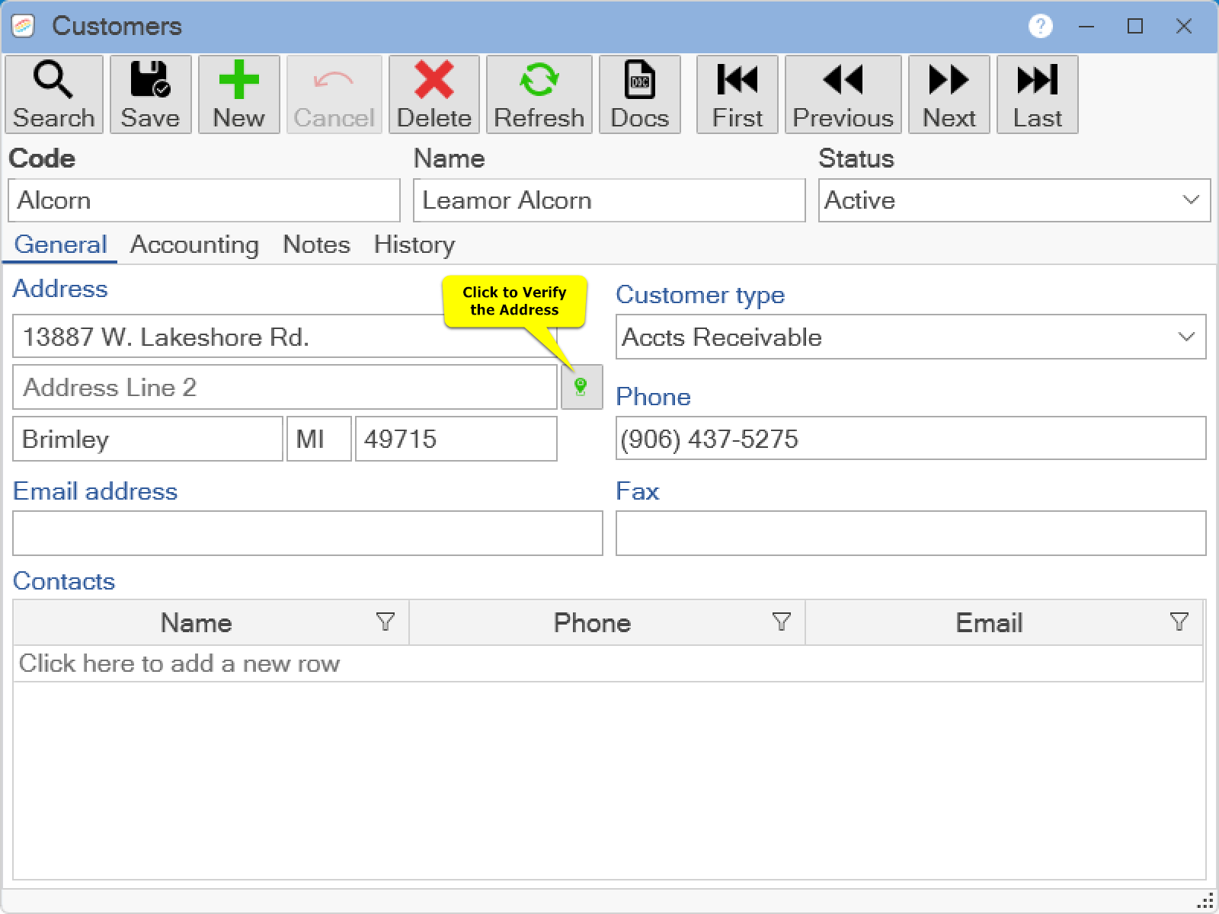The image size is (1219, 914).
Task: Advance to the Next customer record
Action: click(949, 94)
